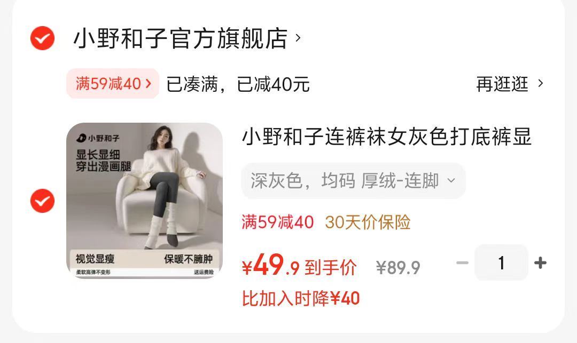
Task: Tap the 比加入时降¥40 price drop note
Action: tap(301, 299)
